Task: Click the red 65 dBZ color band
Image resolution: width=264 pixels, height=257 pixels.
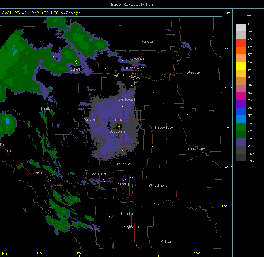Action: tap(241, 43)
